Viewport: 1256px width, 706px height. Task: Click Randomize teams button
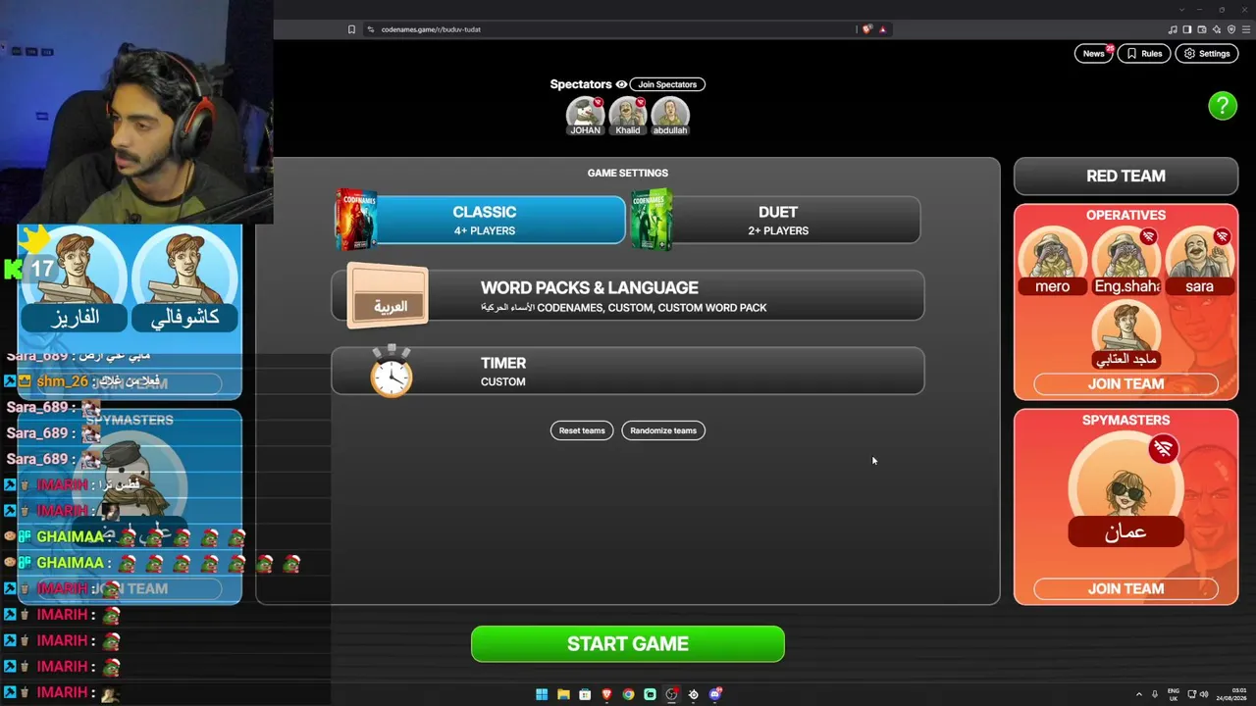click(663, 430)
